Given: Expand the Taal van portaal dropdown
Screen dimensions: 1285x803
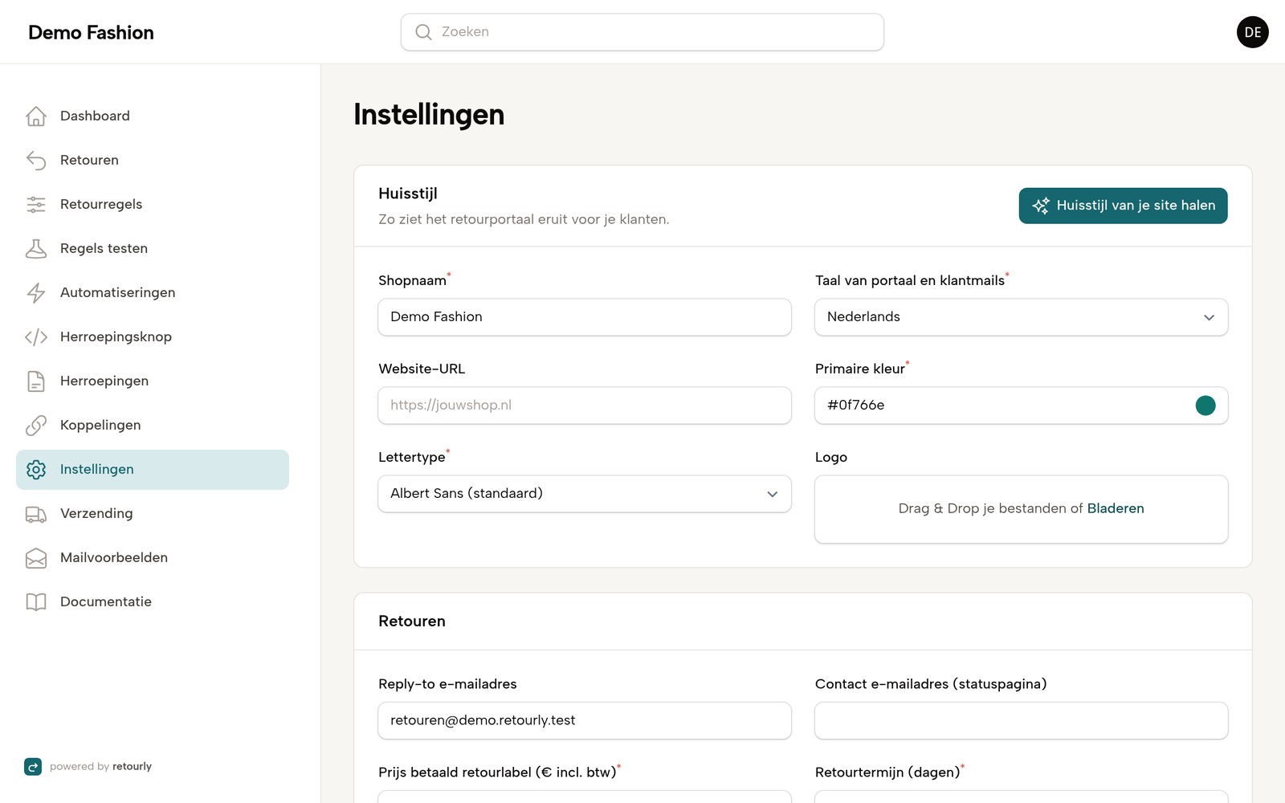Looking at the screenshot, I should [x=1021, y=317].
